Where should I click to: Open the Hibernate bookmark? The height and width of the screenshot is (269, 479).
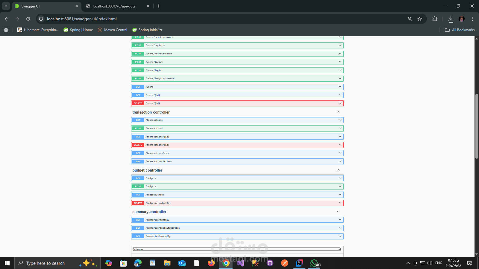pos(38,30)
